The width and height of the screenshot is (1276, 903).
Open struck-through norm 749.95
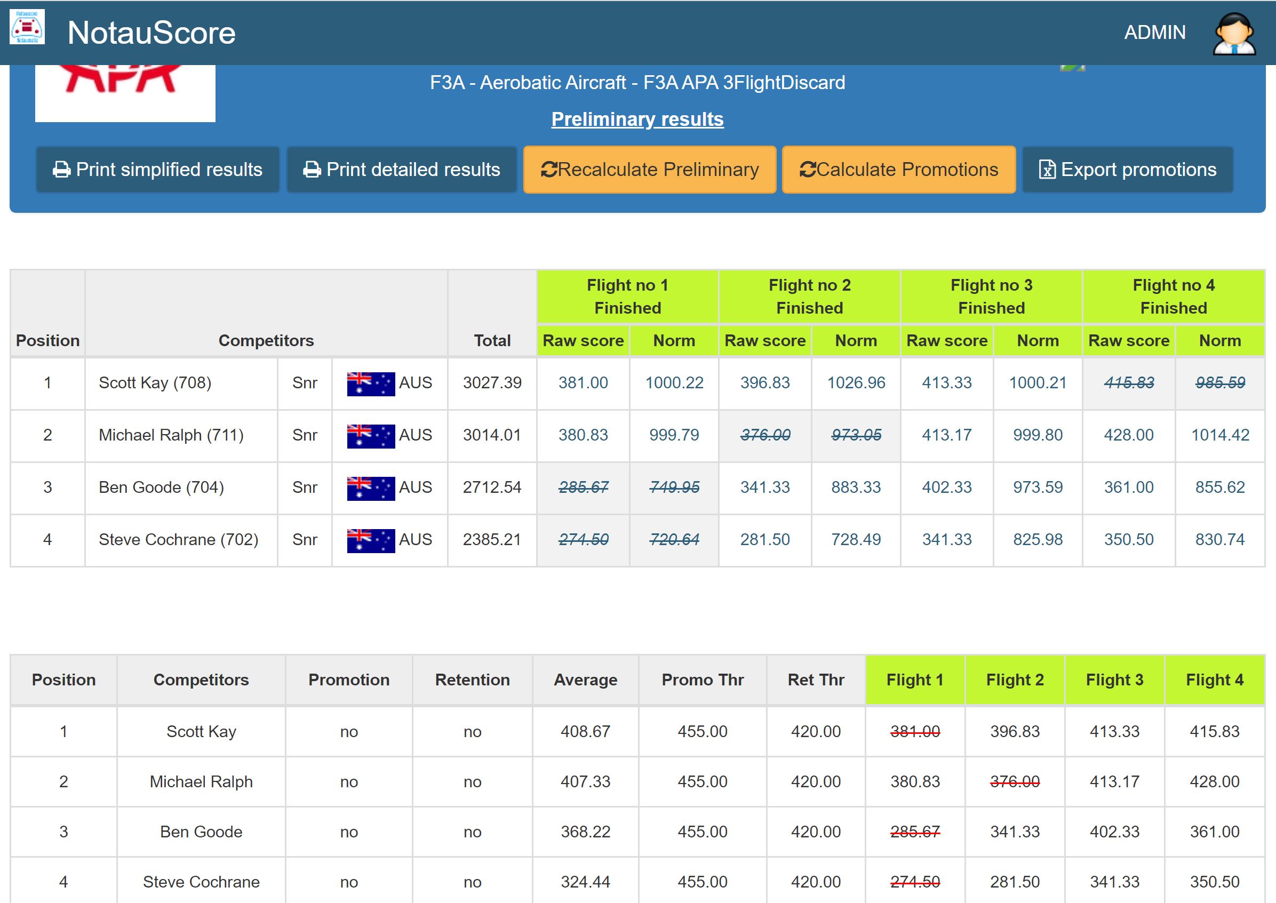674,487
